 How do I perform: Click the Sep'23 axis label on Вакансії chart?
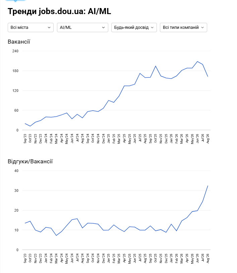[x=25, y=139]
